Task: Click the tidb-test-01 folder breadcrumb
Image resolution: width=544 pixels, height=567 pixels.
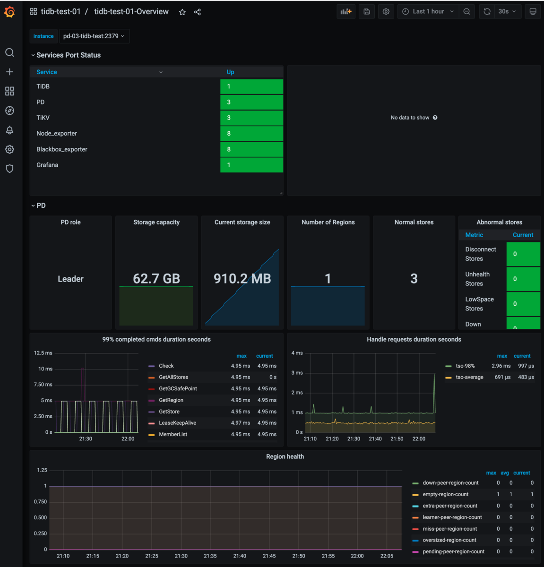Action: (60, 11)
